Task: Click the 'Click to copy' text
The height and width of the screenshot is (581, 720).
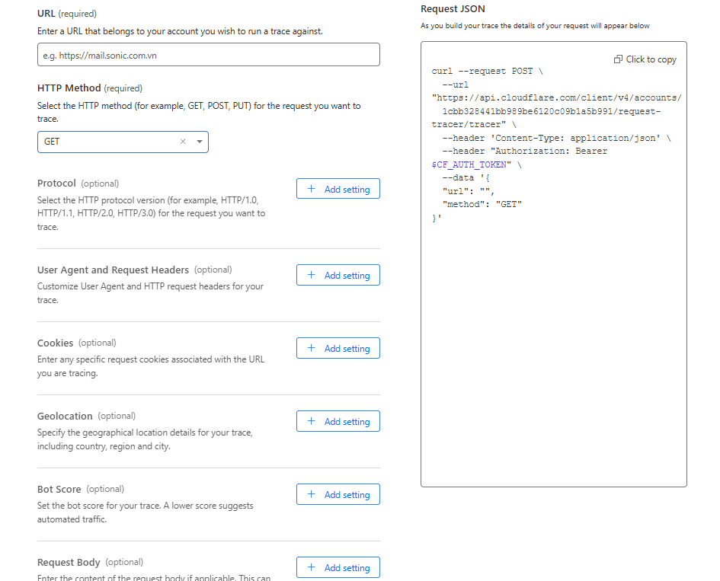Action: [651, 59]
